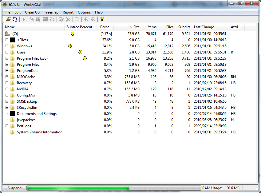Click the 2010/12/02 09:14:18 date cell

210,89
